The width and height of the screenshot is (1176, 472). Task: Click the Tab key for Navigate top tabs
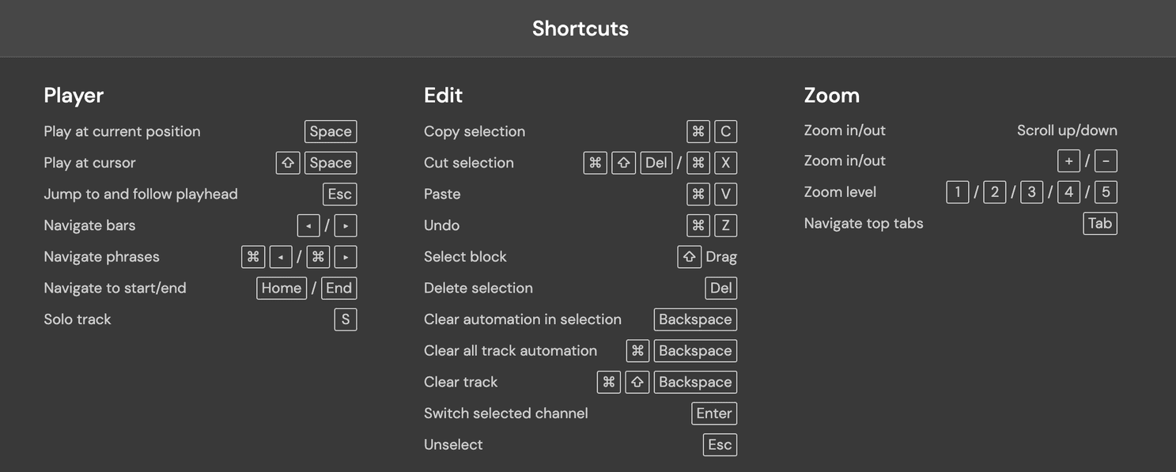pyautogui.click(x=1100, y=223)
